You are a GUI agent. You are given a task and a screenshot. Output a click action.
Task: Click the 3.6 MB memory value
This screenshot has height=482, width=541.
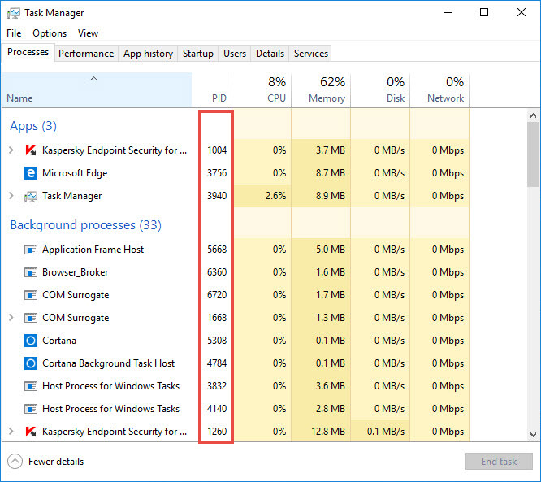click(331, 386)
